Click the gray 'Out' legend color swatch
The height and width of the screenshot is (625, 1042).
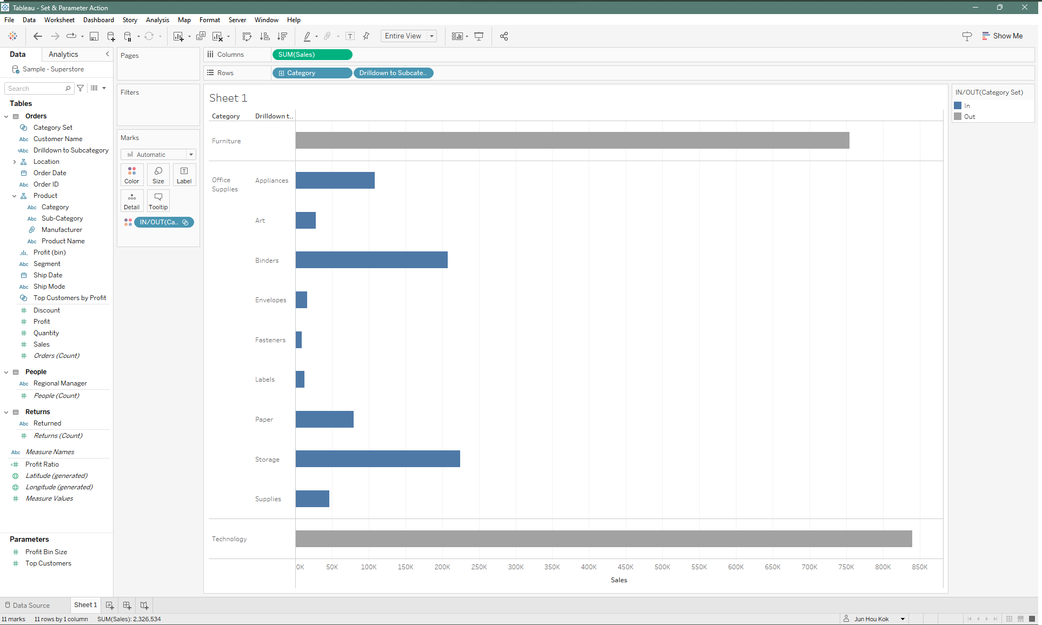click(958, 117)
